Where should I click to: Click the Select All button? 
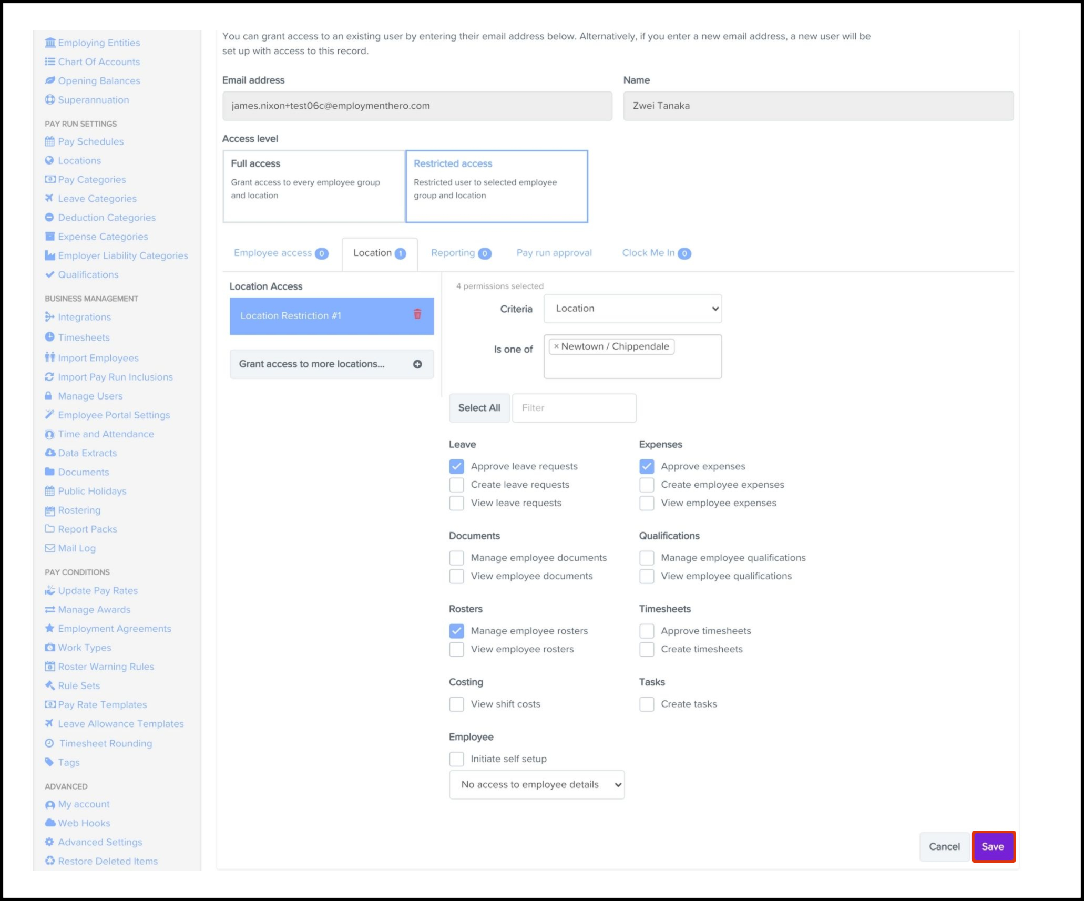pos(479,408)
